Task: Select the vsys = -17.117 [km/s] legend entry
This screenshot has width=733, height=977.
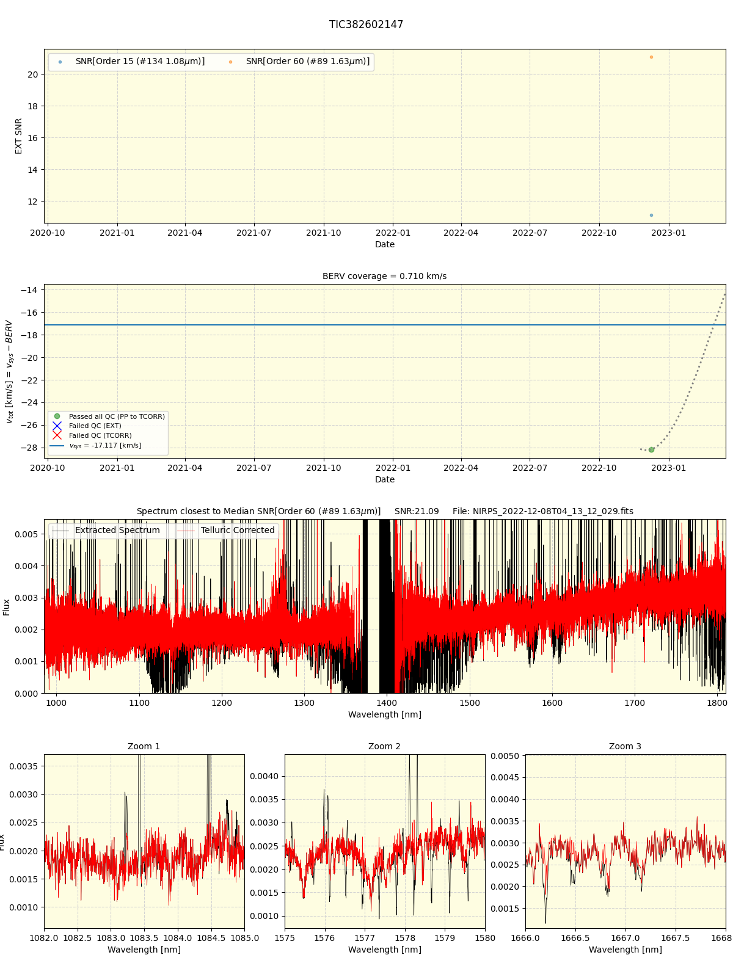Action: pyautogui.click(x=97, y=446)
